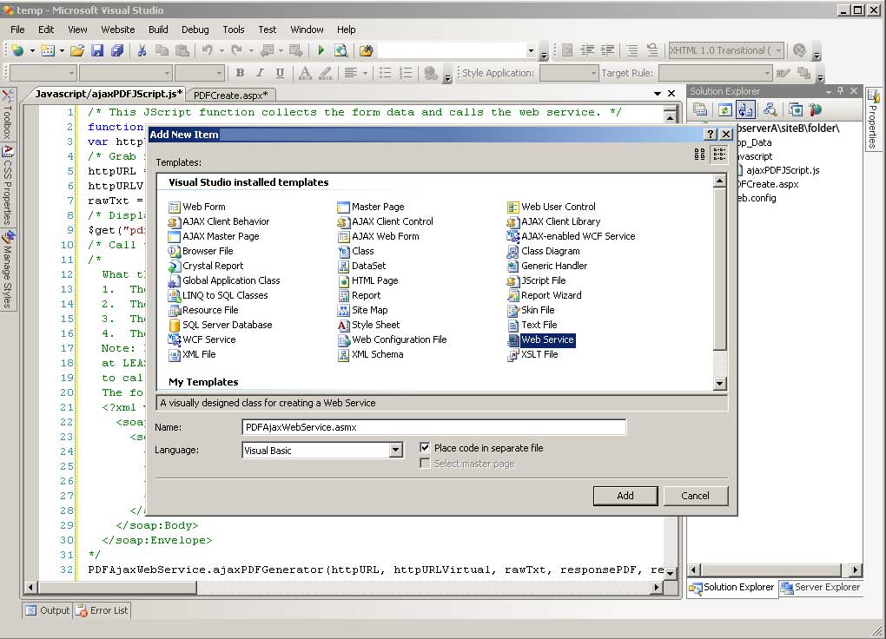Click the templates list scroll up arrow
This screenshot has width=886, height=639.
(x=719, y=181)
